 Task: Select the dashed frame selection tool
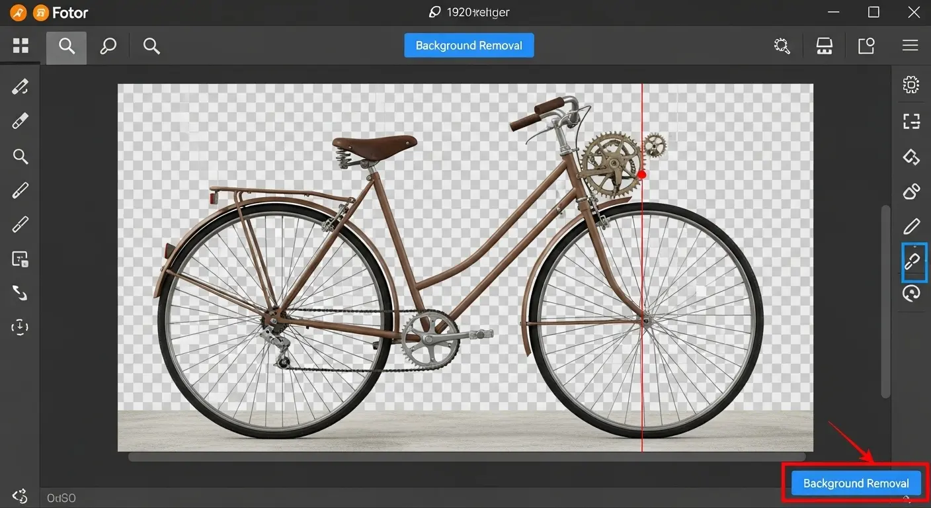[x=911, y=121]
